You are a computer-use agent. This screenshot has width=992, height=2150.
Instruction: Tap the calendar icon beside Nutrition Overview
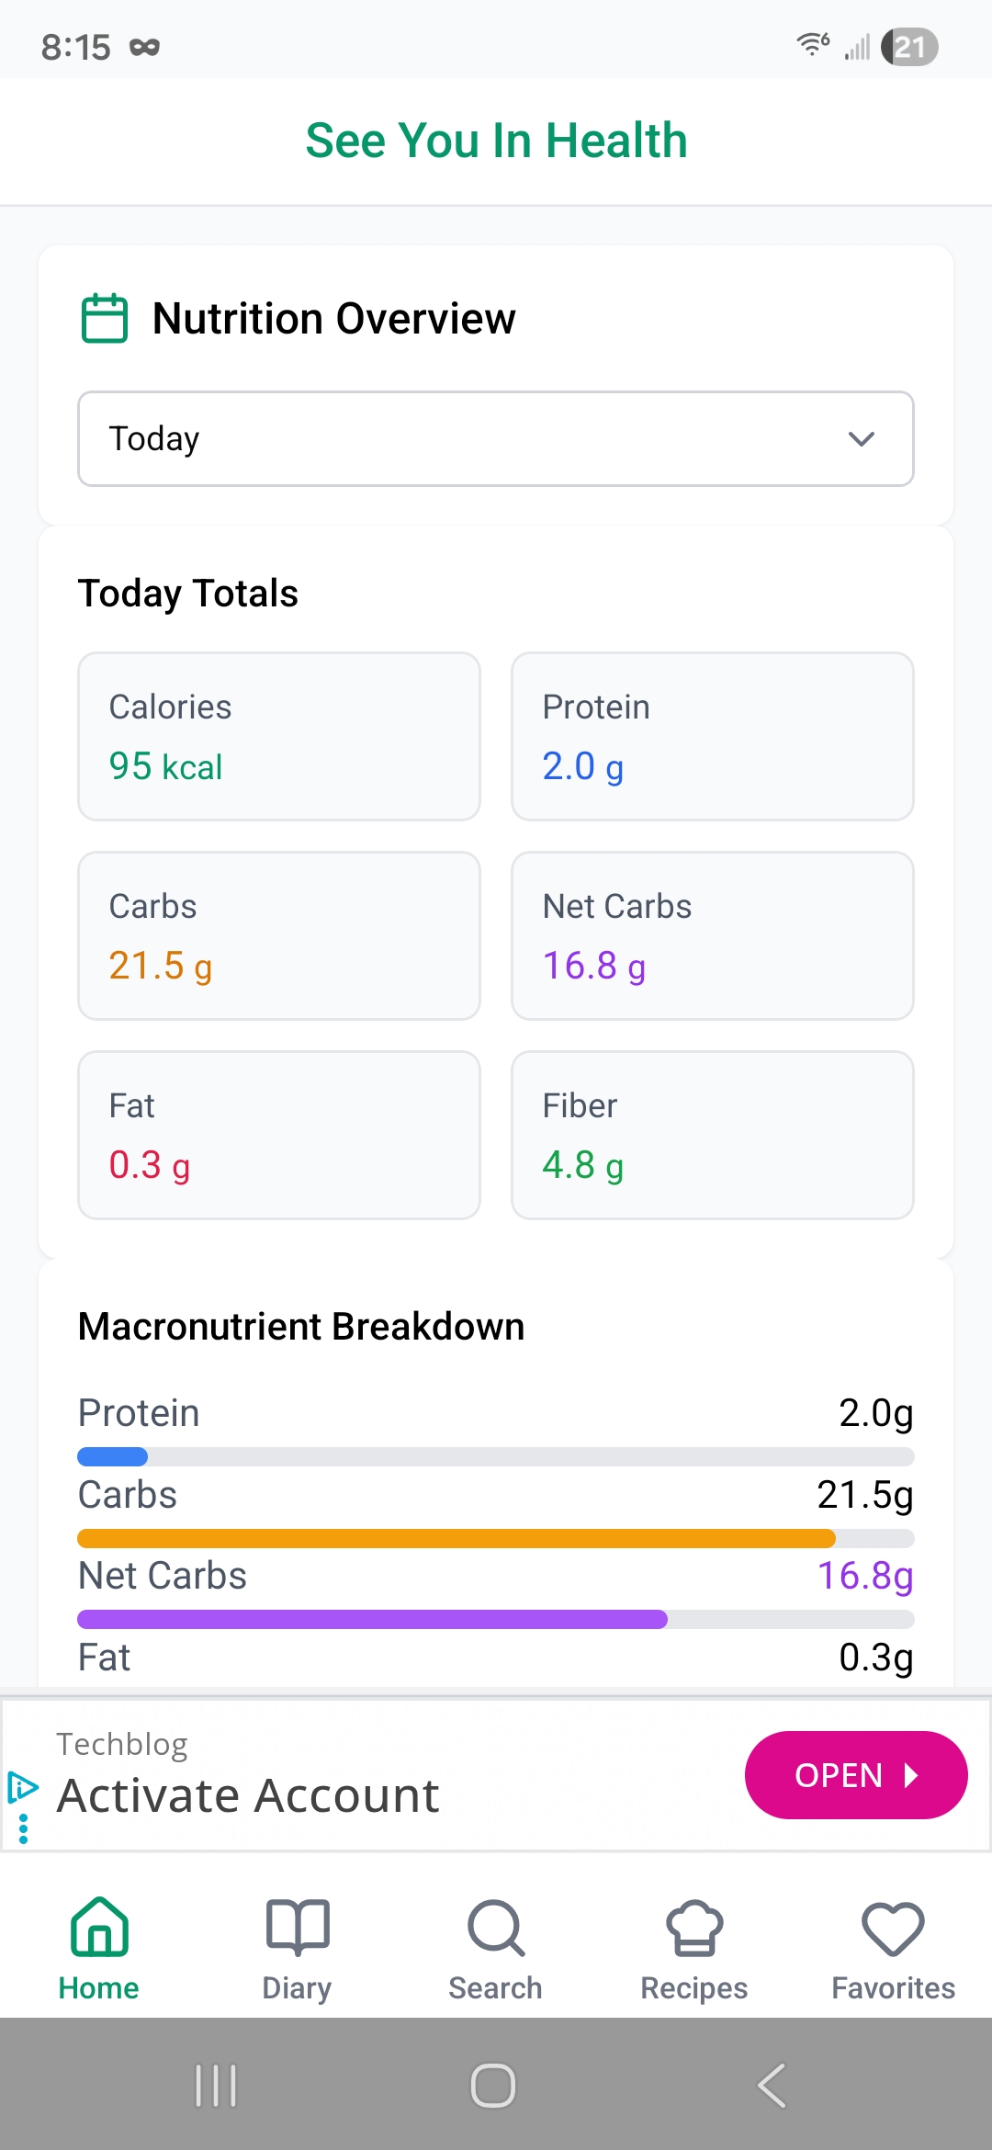(x=105, y=319)
